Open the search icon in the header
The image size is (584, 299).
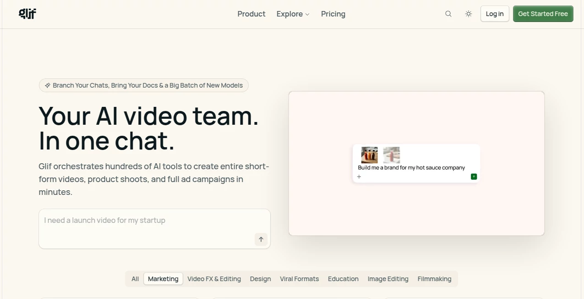448,14
